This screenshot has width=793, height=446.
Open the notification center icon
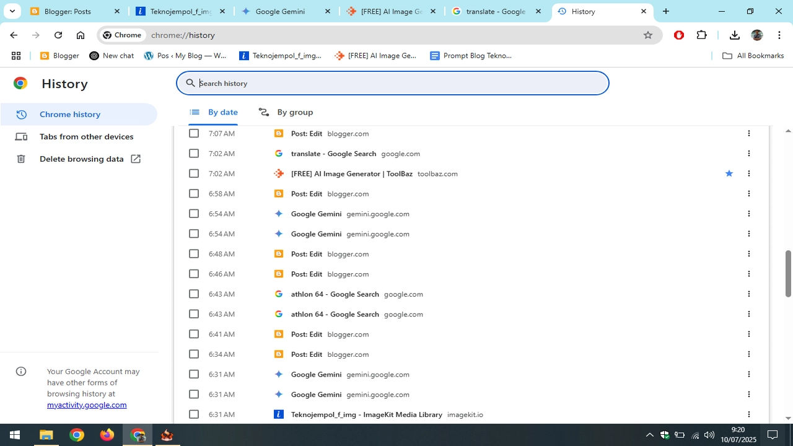773,435
